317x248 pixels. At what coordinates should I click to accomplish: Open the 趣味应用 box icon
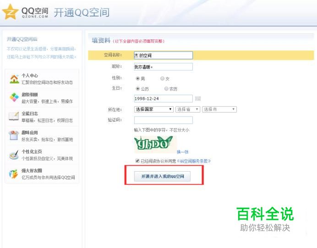point(14,135)
